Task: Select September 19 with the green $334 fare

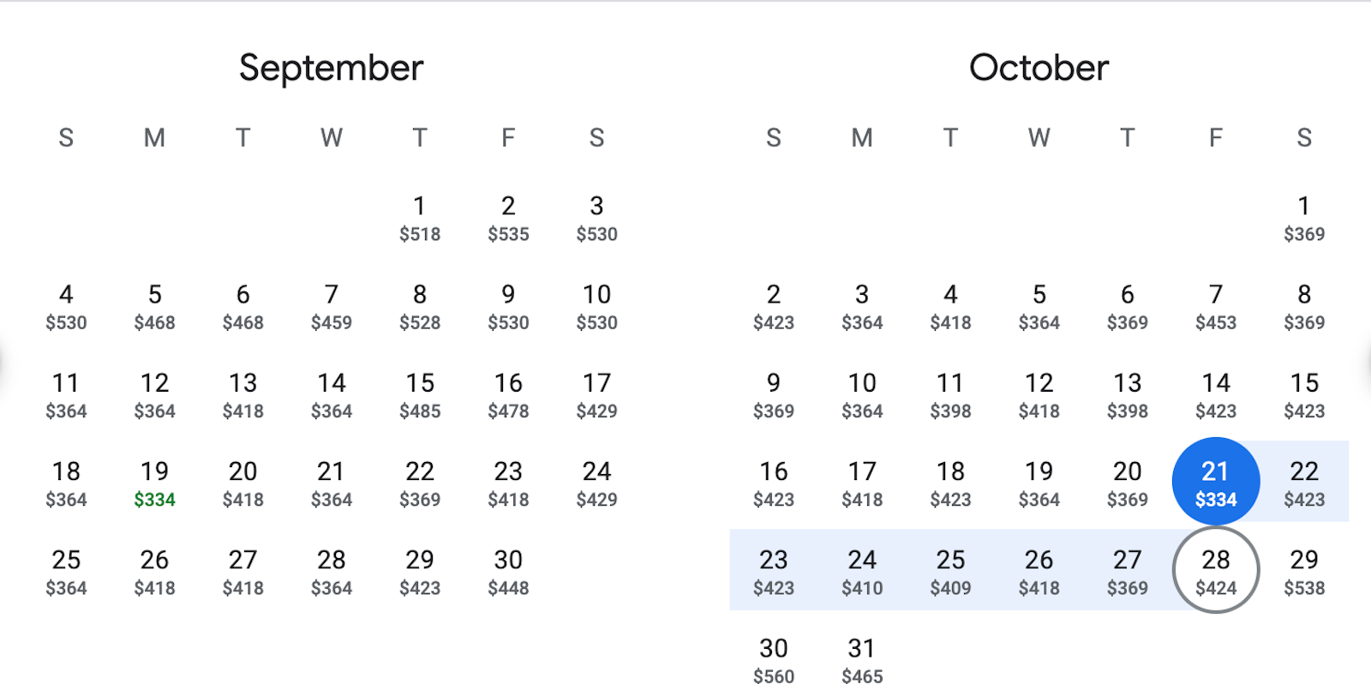Action: pos(154,483)
